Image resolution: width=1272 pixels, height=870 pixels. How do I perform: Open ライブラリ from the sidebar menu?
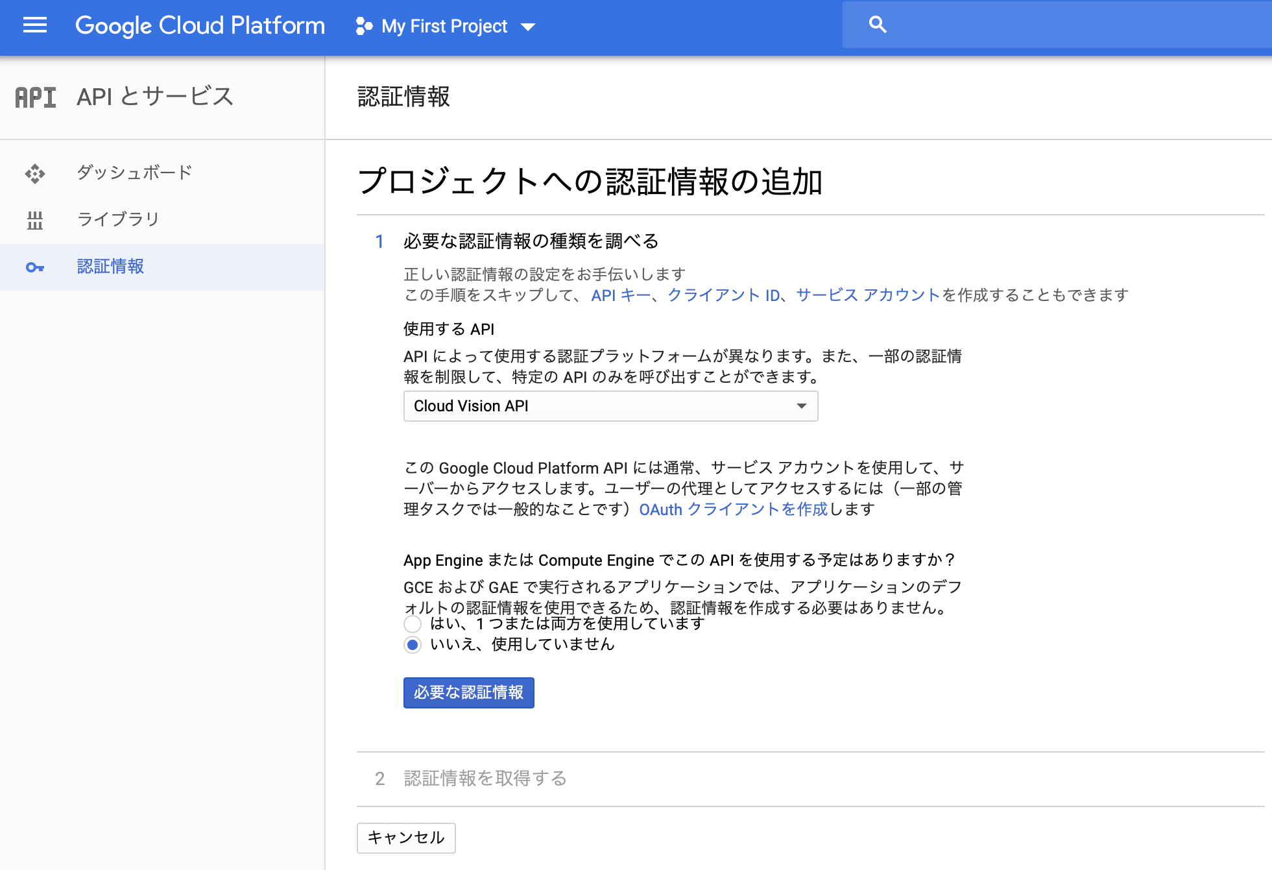tap(118, 219)
